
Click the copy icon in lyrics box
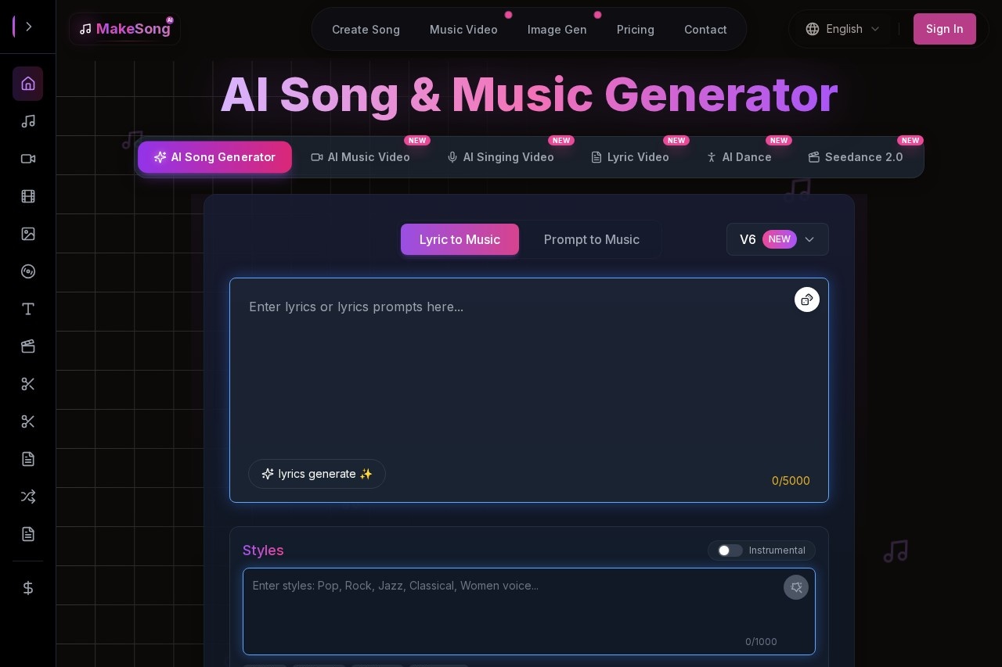pyautogui.click(x=807, y=299)
